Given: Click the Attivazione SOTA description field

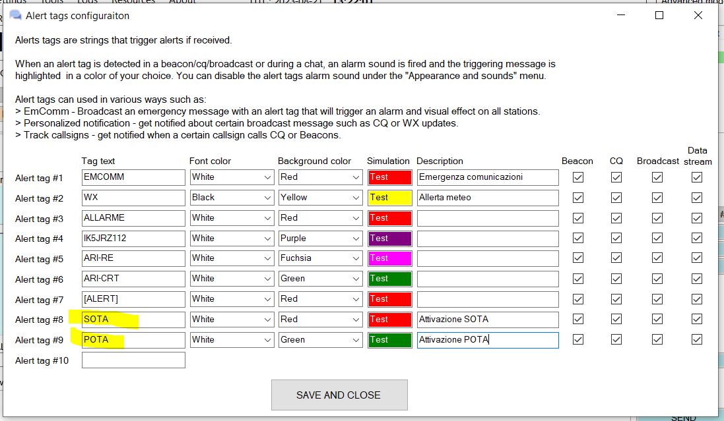Looking at the screenshot, I should [x=488, y=320].
